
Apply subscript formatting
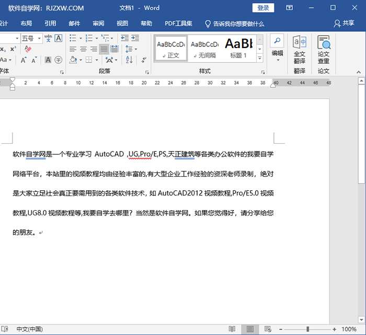[x=3, y=49]
